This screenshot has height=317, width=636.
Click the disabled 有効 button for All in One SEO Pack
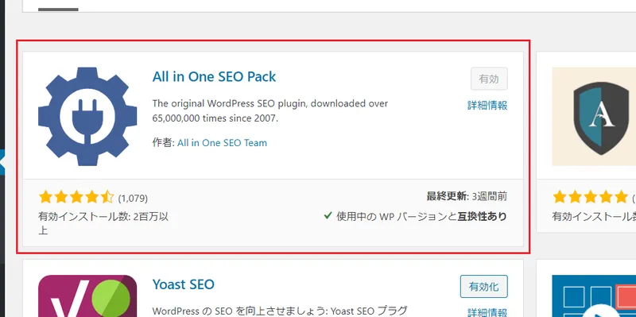click(x=489, y=79)
